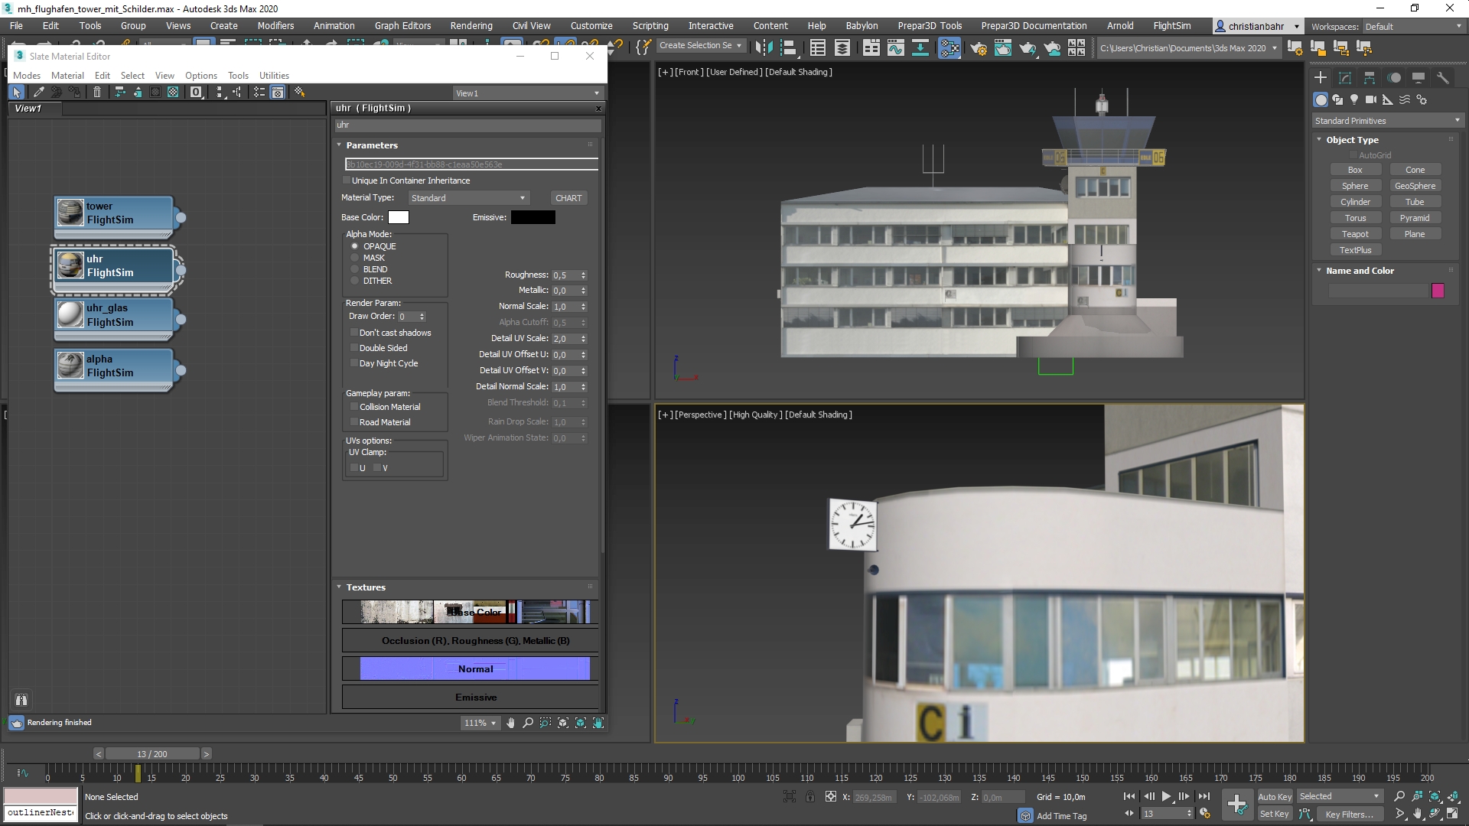The width and height of the screenshot is (1469, 826).
Task: Open the Utilities menu in Slate editor
Action: [x=274, y=76]
